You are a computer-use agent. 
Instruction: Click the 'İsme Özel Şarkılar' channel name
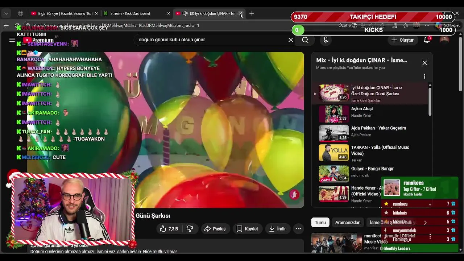click(x=366, y=100)
